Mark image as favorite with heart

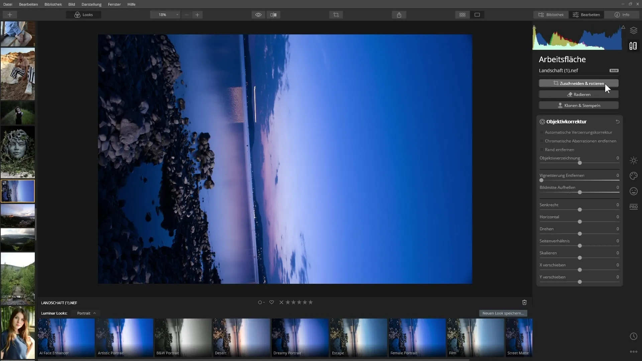tap(272, 303)
